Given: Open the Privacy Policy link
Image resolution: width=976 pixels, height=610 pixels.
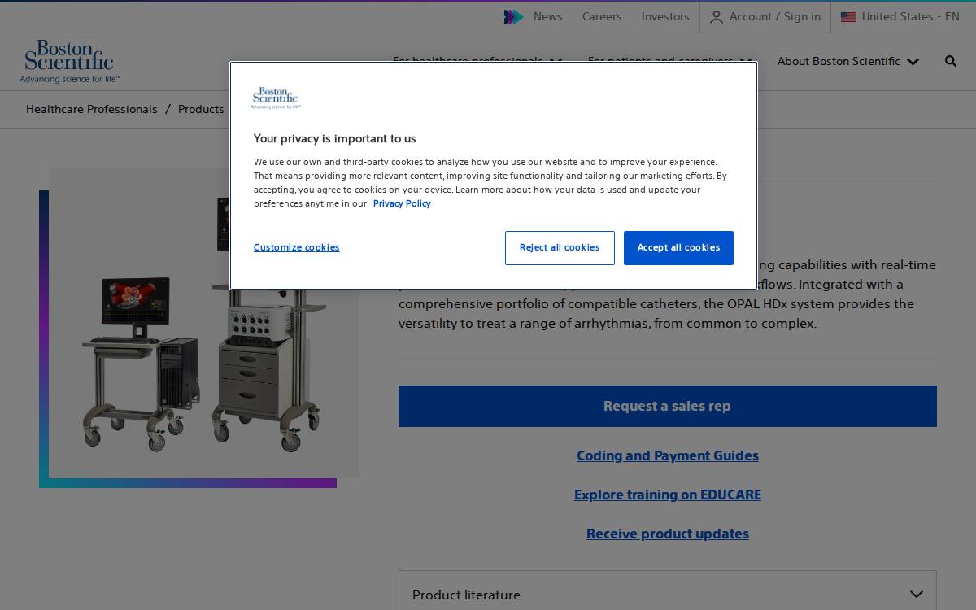Looking at the screenshot, I should [402, 203].
